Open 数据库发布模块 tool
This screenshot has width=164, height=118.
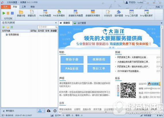pyautogui.click(x=93, y=13)
